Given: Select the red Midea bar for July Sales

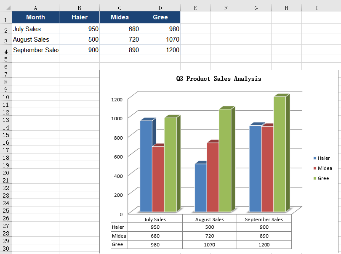Looking at the screenshot, I should coord(158,179).
